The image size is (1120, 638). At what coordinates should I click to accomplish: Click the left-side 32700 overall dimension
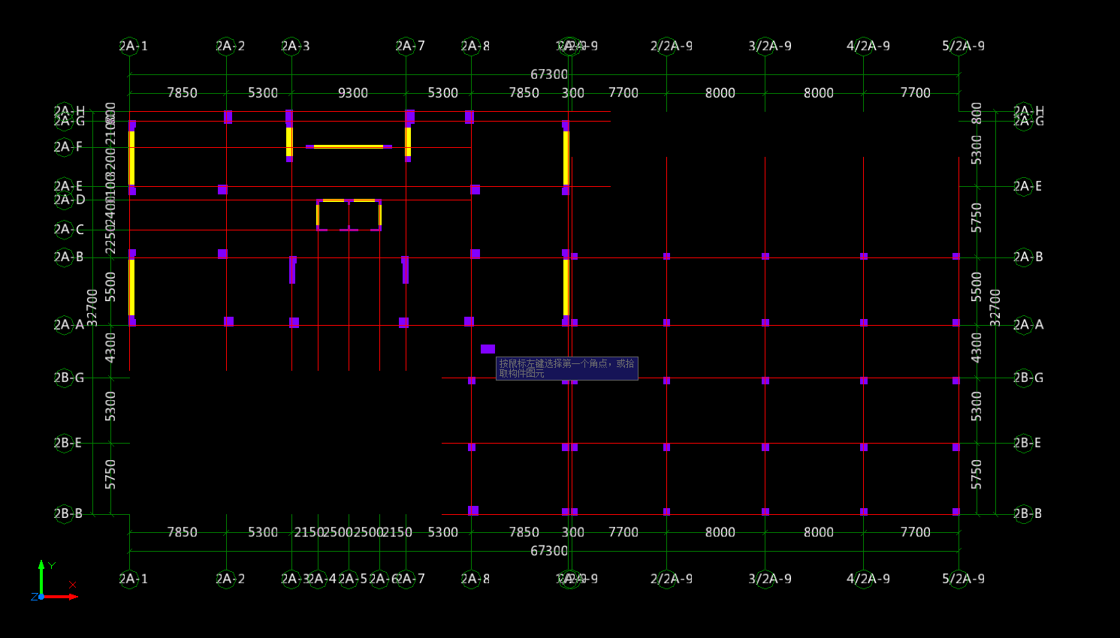(x=92, y=308)
